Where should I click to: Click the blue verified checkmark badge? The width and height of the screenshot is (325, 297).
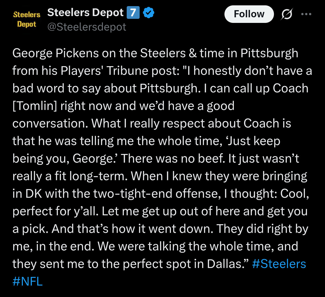pos(149,13)
